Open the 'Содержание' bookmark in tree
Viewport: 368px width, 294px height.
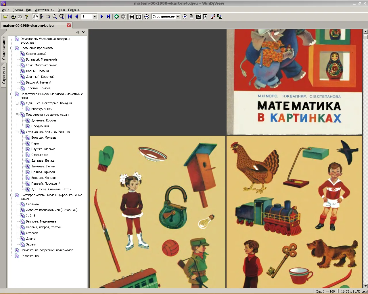pos(29,256)
